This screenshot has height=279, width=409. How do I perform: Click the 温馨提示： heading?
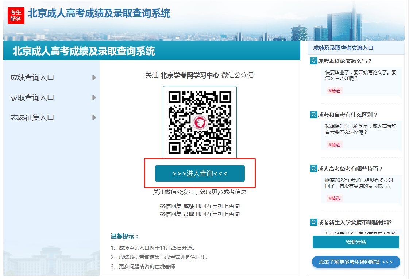click(125, 236)
